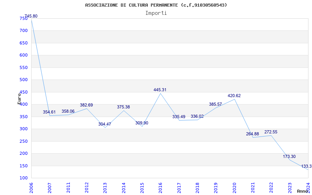312x195 pixels.
Task: Click the 304.47 data label
Action: pyautogui.click(x=105, y=124)
